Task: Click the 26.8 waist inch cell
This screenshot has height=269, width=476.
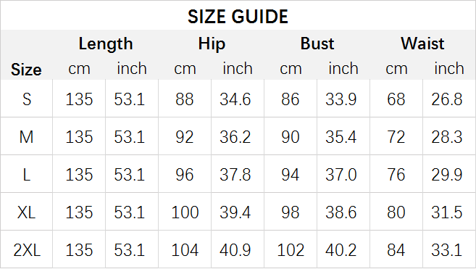Action: (x=447, y=99)
